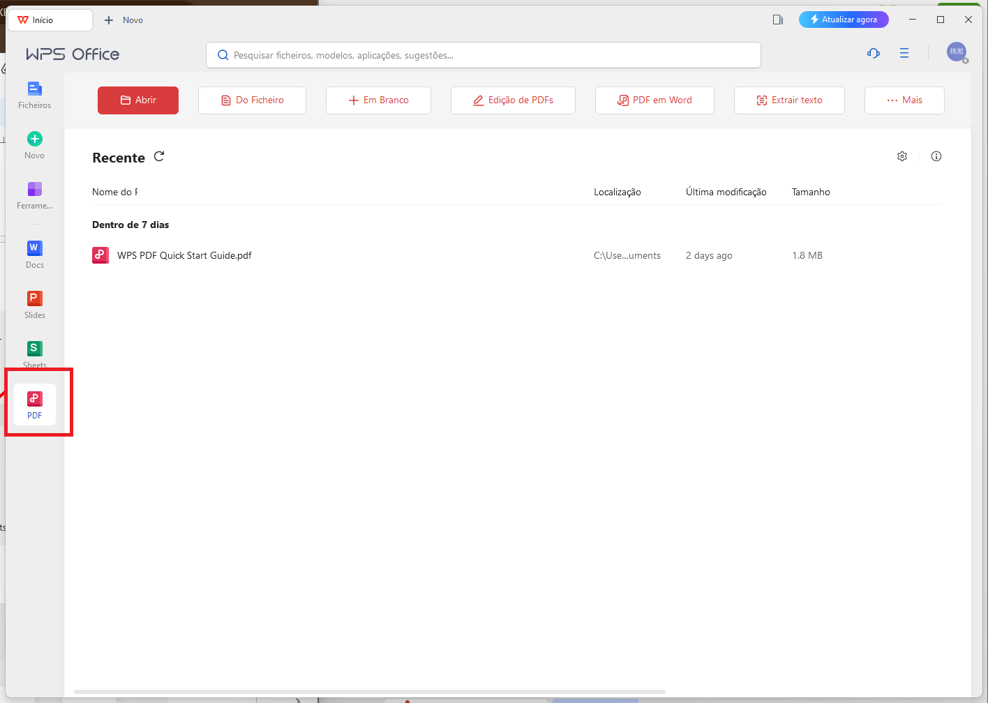988x703 pixels.
Task: Focus the Pesquisar ficheiros search field
Action: tap(484, 55)
